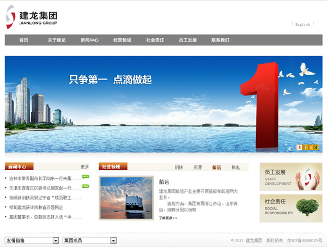Switch to the 钢铁 tab
The image size is (327, 247).
coord(179,167)
